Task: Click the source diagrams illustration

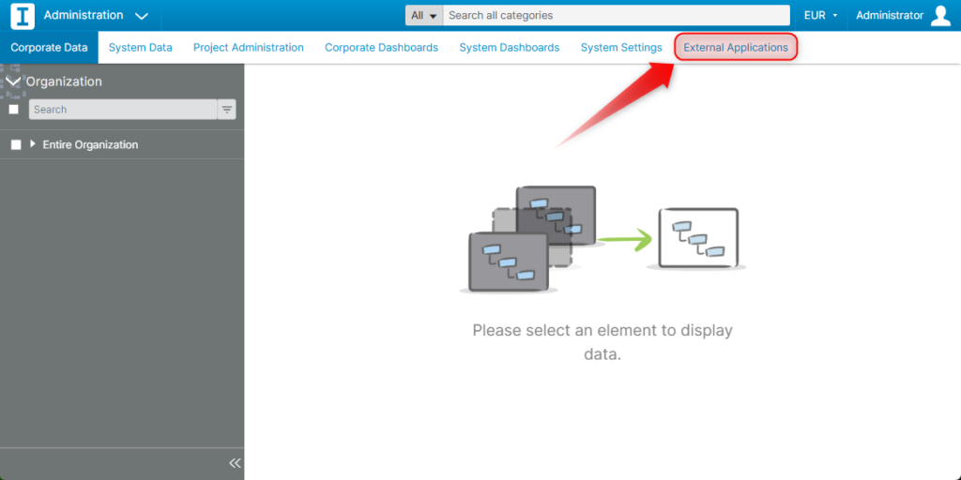Action: pos(530,238)
